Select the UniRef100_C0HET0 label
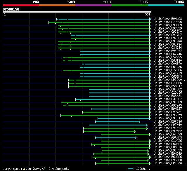The image size is (187, 171). click(168, 64)
